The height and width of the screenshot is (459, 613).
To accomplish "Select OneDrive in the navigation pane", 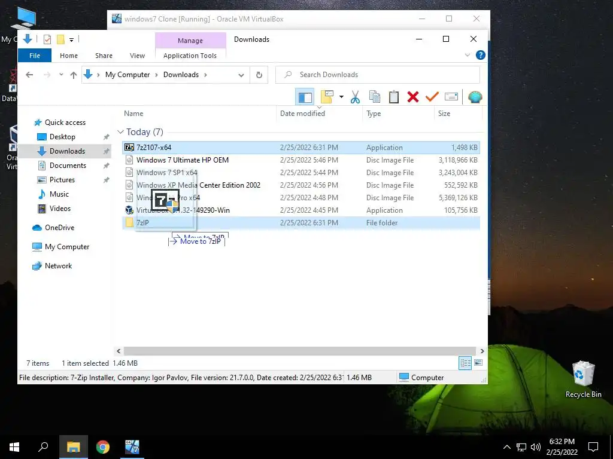I will [59, 228].
